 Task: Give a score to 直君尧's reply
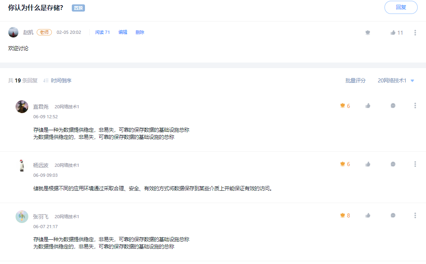pos(344,106)
